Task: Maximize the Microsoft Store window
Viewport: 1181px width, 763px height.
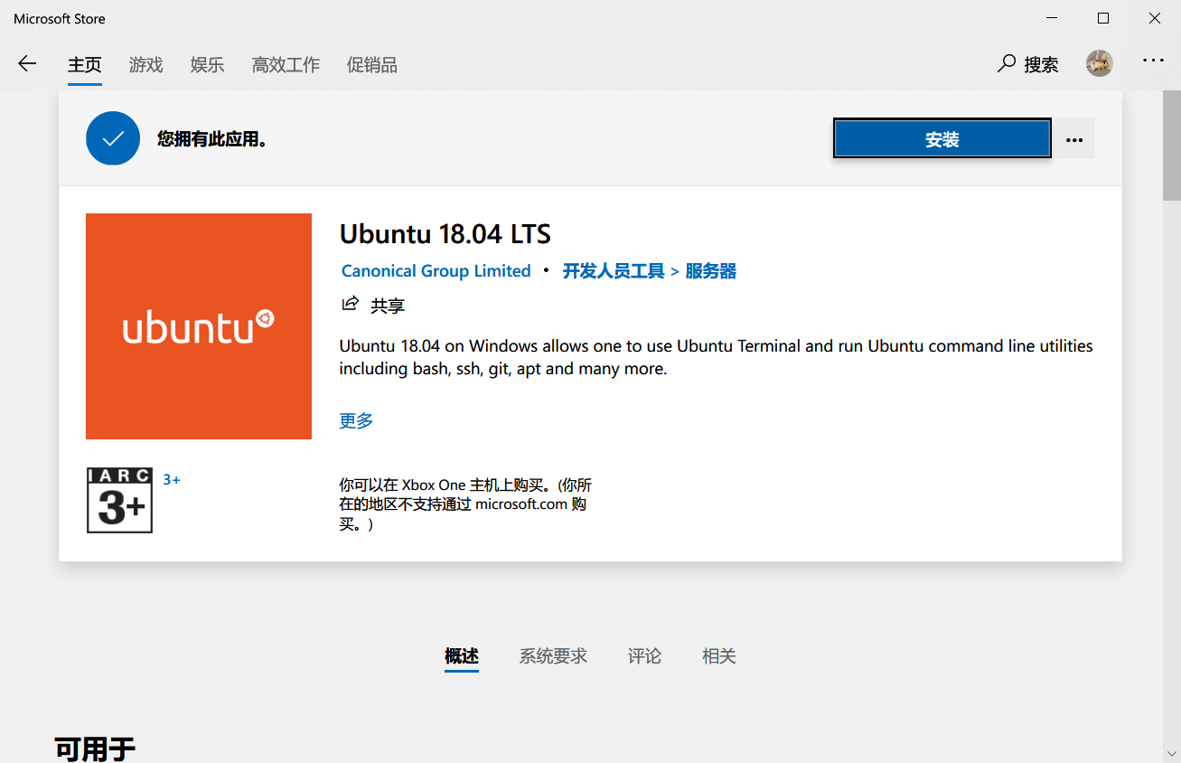Action: tap(1103, 18)
